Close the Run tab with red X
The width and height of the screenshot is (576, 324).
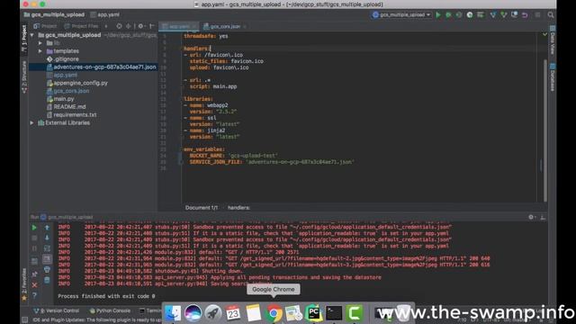pyautogui.click(x=34, y=285)
